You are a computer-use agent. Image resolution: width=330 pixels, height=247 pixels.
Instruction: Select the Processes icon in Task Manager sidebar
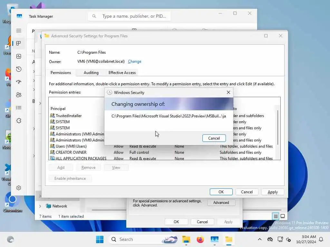(19, 43)
